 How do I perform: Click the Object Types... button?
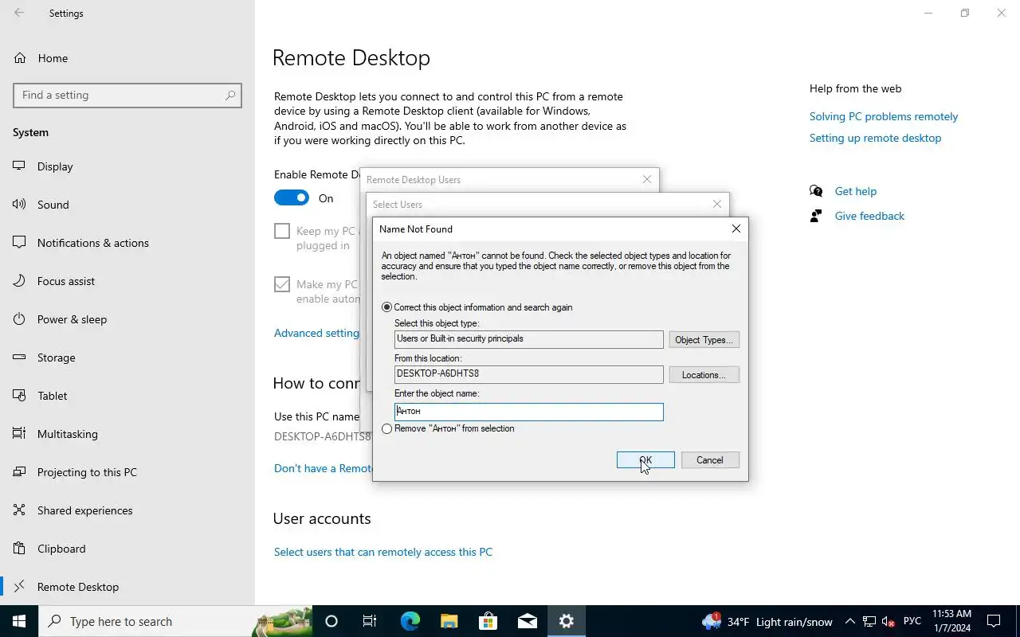coord(704,340)
